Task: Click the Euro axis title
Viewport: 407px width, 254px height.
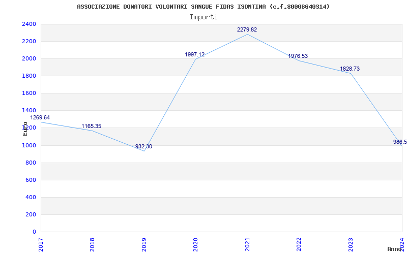Action: (x=25, y=129)
